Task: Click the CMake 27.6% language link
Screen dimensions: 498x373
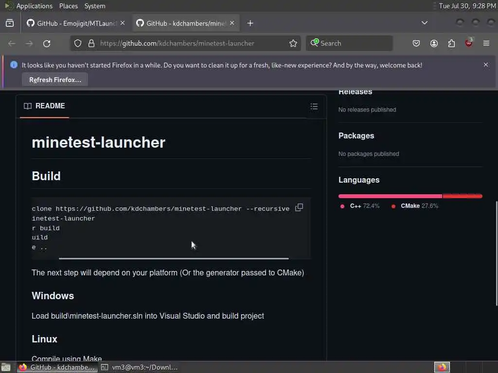Action: 415,206
